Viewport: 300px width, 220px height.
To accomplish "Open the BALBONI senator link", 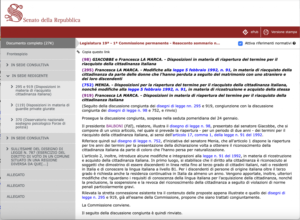I will (x=114, y=126).
